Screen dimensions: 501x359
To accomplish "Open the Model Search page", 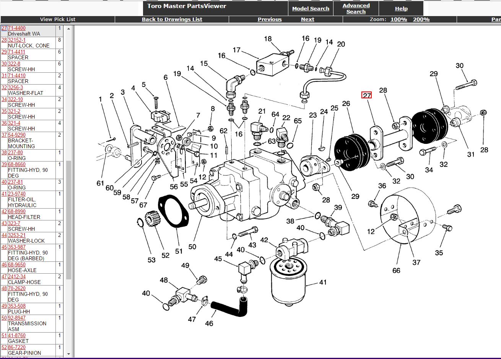I will 311,8.
